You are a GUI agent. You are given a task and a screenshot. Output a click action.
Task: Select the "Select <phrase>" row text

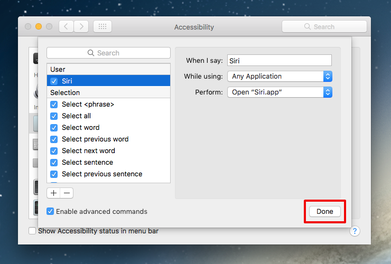[88, 104]
